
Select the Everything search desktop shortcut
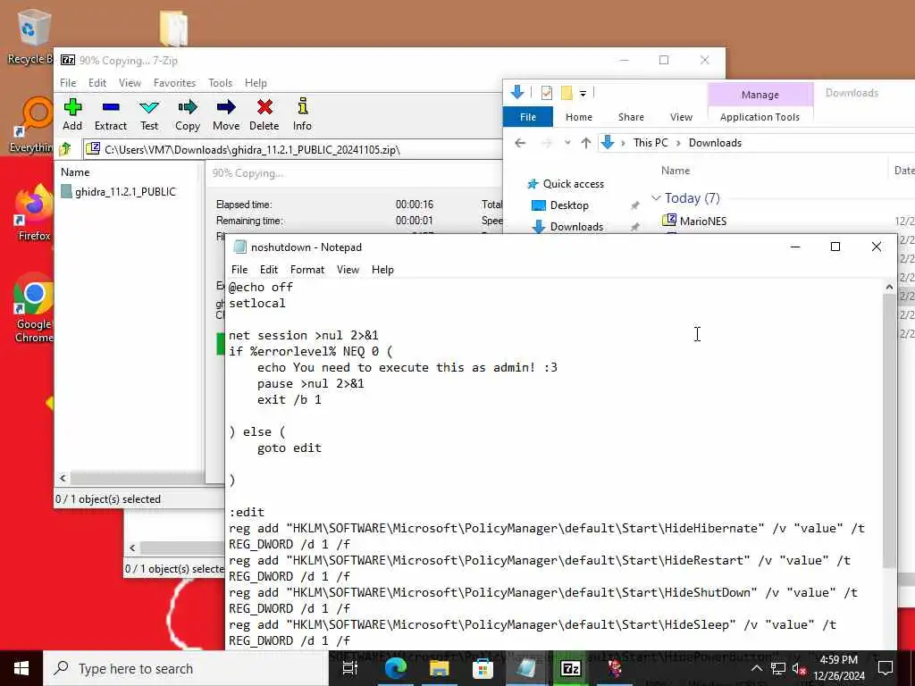(33, 126)
